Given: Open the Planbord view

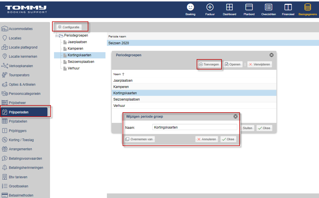Looking at the screenshot, I should (249, 10).
